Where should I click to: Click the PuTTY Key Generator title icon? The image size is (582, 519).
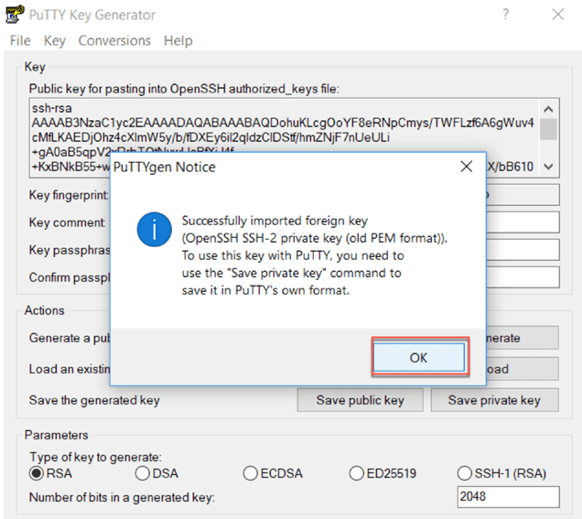[x=16, y=15]
